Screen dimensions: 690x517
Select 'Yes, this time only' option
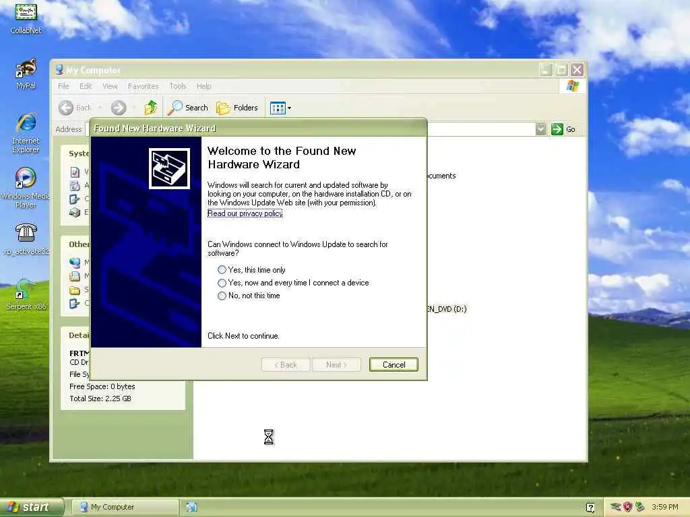(x=252, y=270)
